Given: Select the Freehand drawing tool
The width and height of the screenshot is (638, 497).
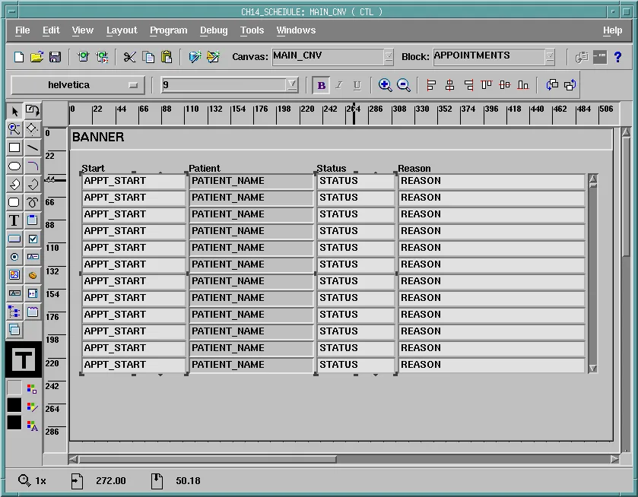Looking at the screenshot, I should coord(33,202).
